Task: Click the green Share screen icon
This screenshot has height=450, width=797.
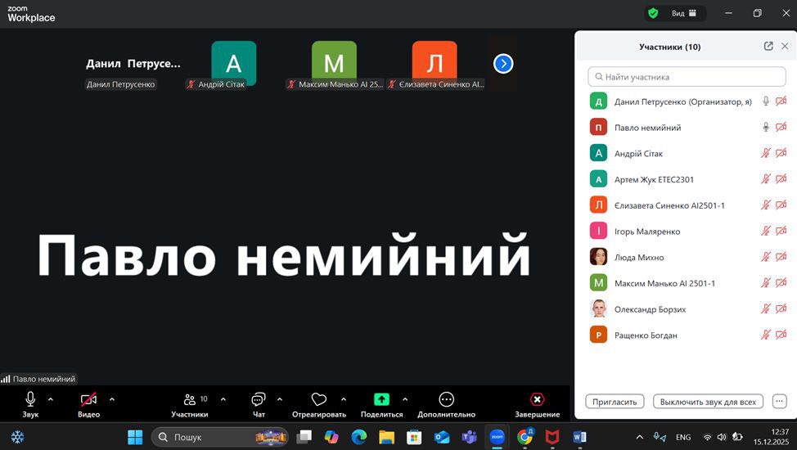Action: point(381,399)
